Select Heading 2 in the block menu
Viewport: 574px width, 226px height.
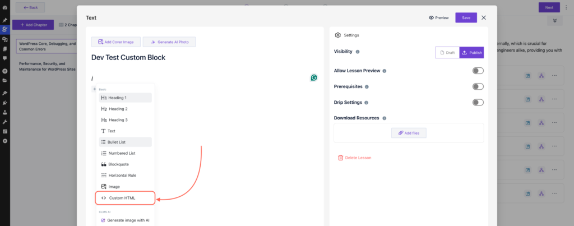coord(118,109)
